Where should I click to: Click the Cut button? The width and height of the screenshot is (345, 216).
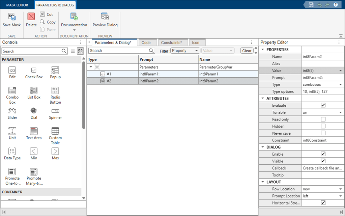(47, 15)
